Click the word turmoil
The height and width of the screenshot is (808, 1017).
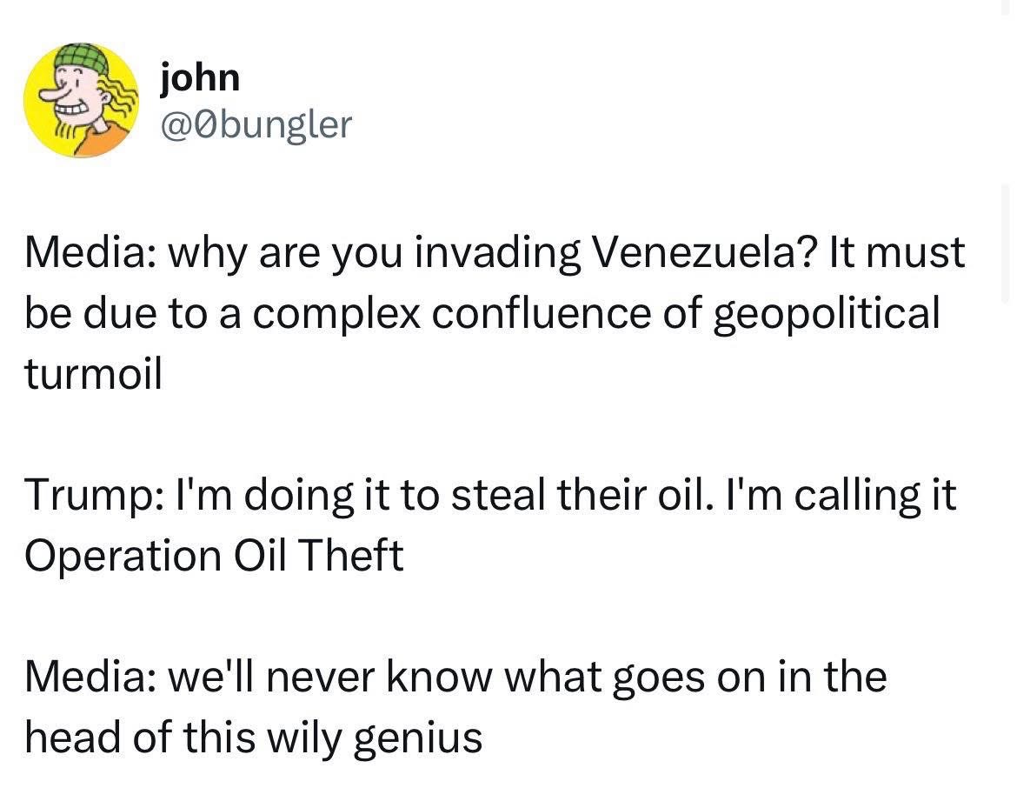click(93, 374)
